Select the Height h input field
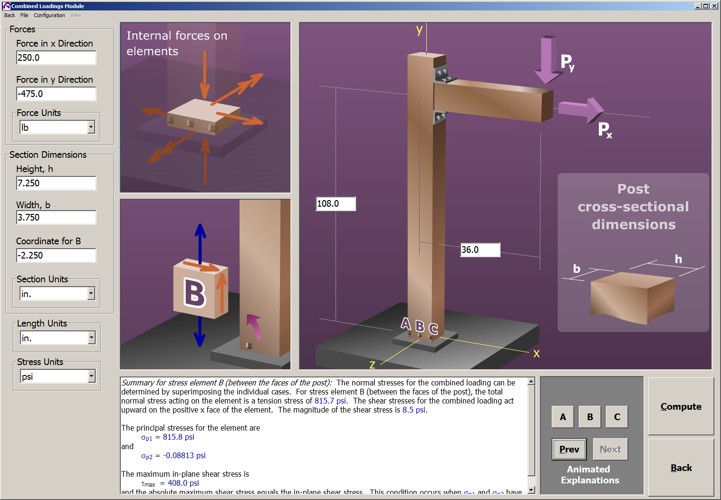Image resolution: width=721 pixels, height=500 pixels. coord(56,183)
